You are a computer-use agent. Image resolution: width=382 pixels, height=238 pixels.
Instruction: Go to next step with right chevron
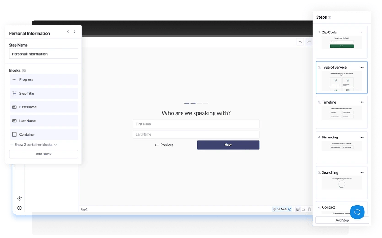click(75, 32)
